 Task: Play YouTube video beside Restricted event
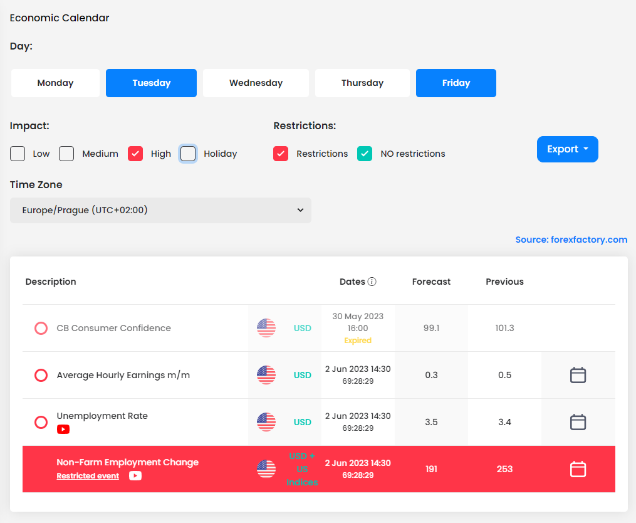[x=135, y=476]
